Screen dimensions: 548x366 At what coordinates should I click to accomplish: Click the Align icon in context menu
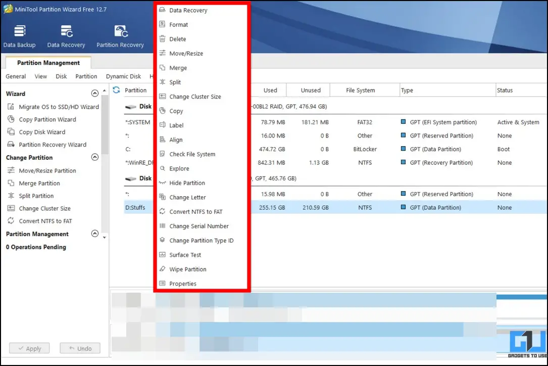162,139
